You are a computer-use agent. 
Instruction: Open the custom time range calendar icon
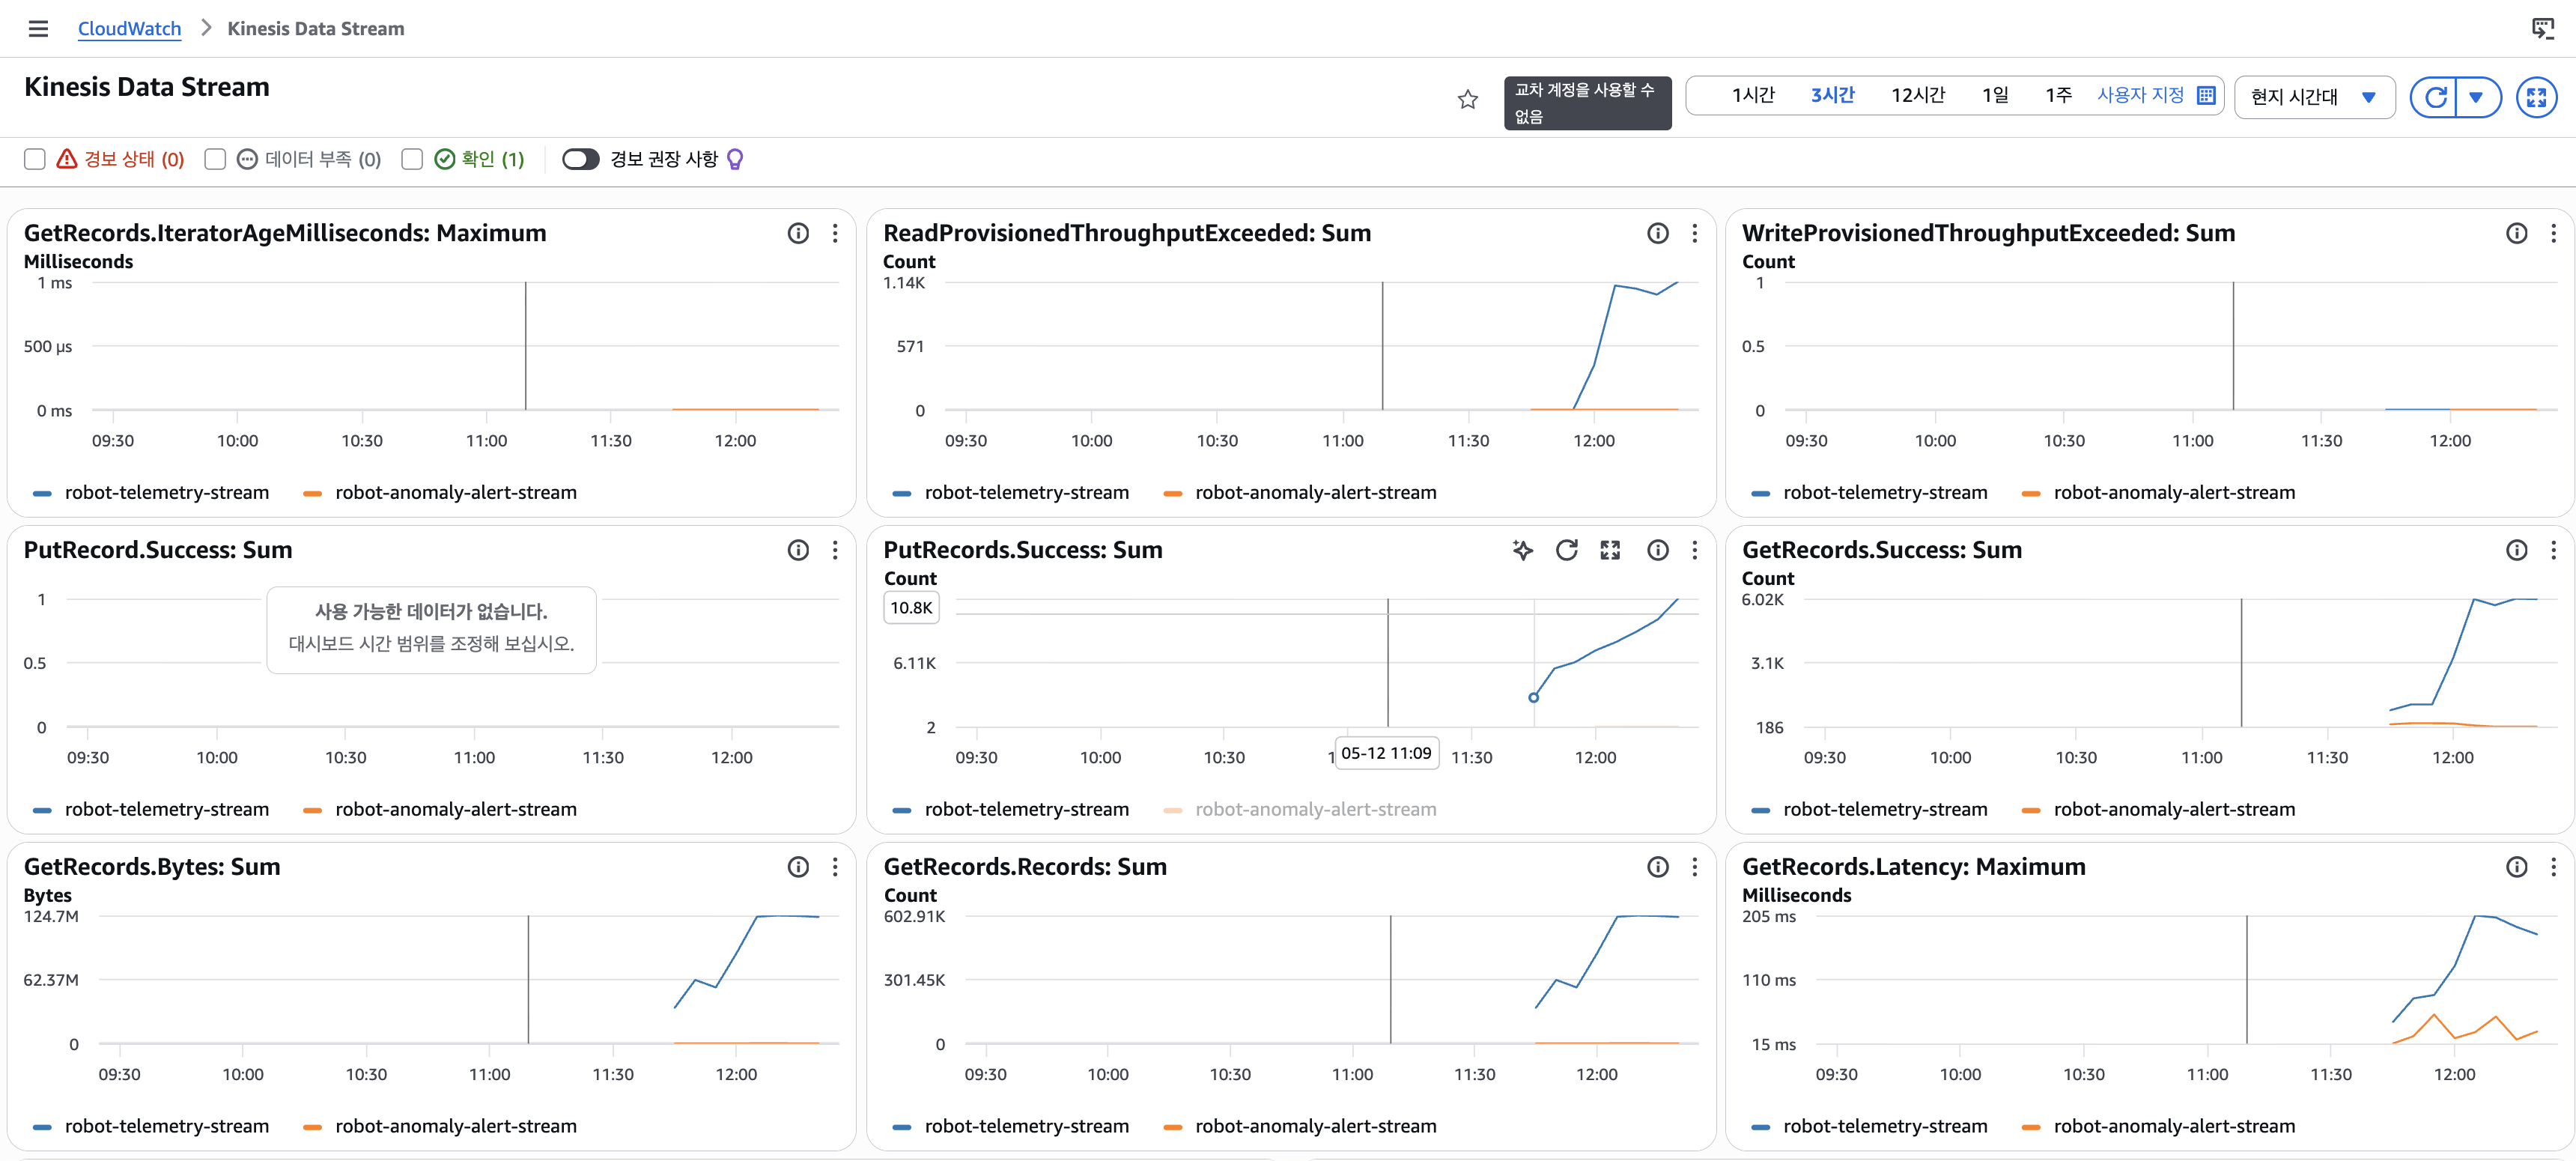(x=2206, y=96)
